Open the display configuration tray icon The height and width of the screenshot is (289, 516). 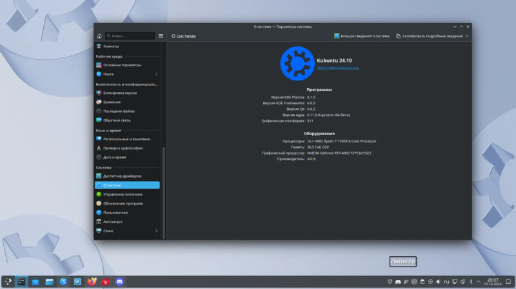pos(455,282)
